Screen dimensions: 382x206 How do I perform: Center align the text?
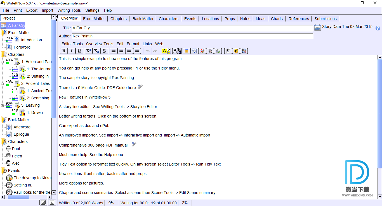(x=121, y=51)
